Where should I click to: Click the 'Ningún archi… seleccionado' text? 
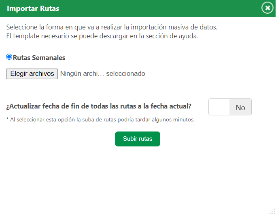click(103, 73)
